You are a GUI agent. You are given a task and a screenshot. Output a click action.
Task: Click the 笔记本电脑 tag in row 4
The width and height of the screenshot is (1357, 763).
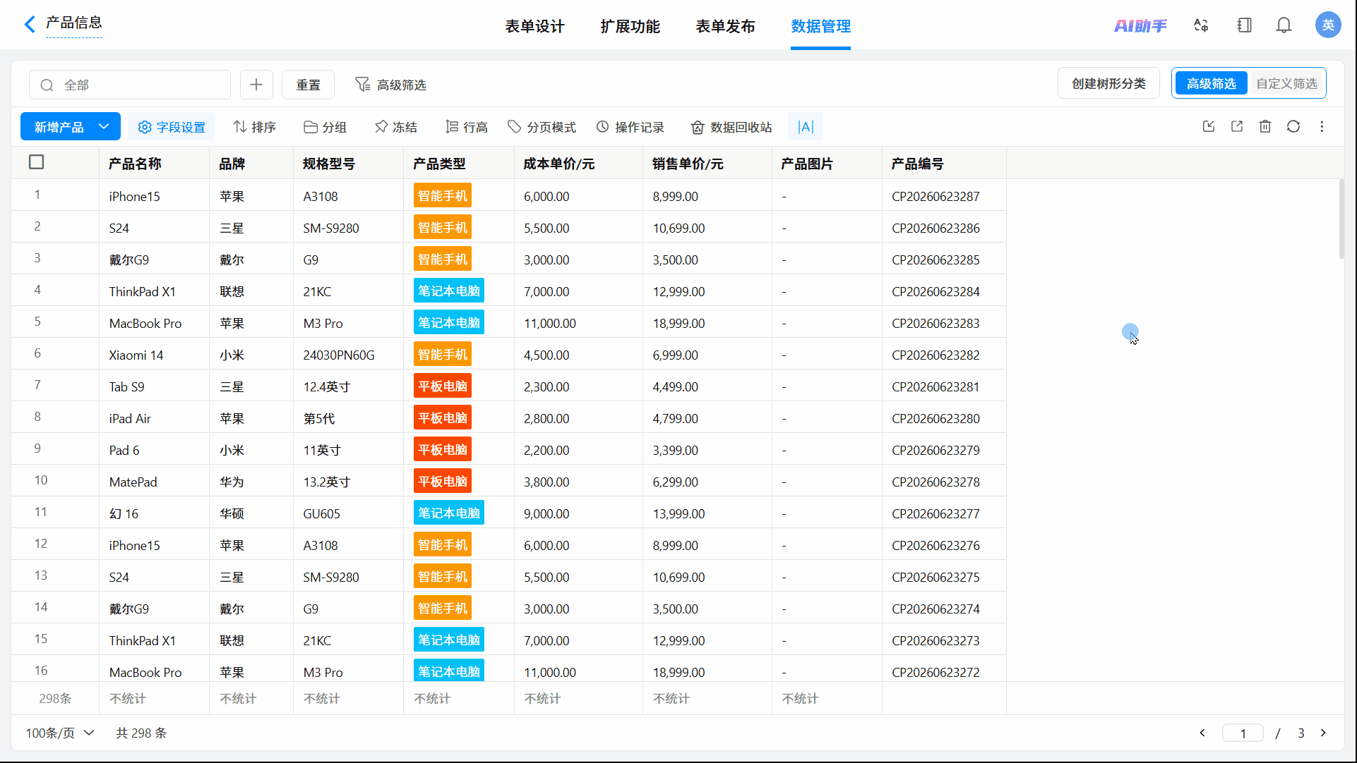coord(449,291)
